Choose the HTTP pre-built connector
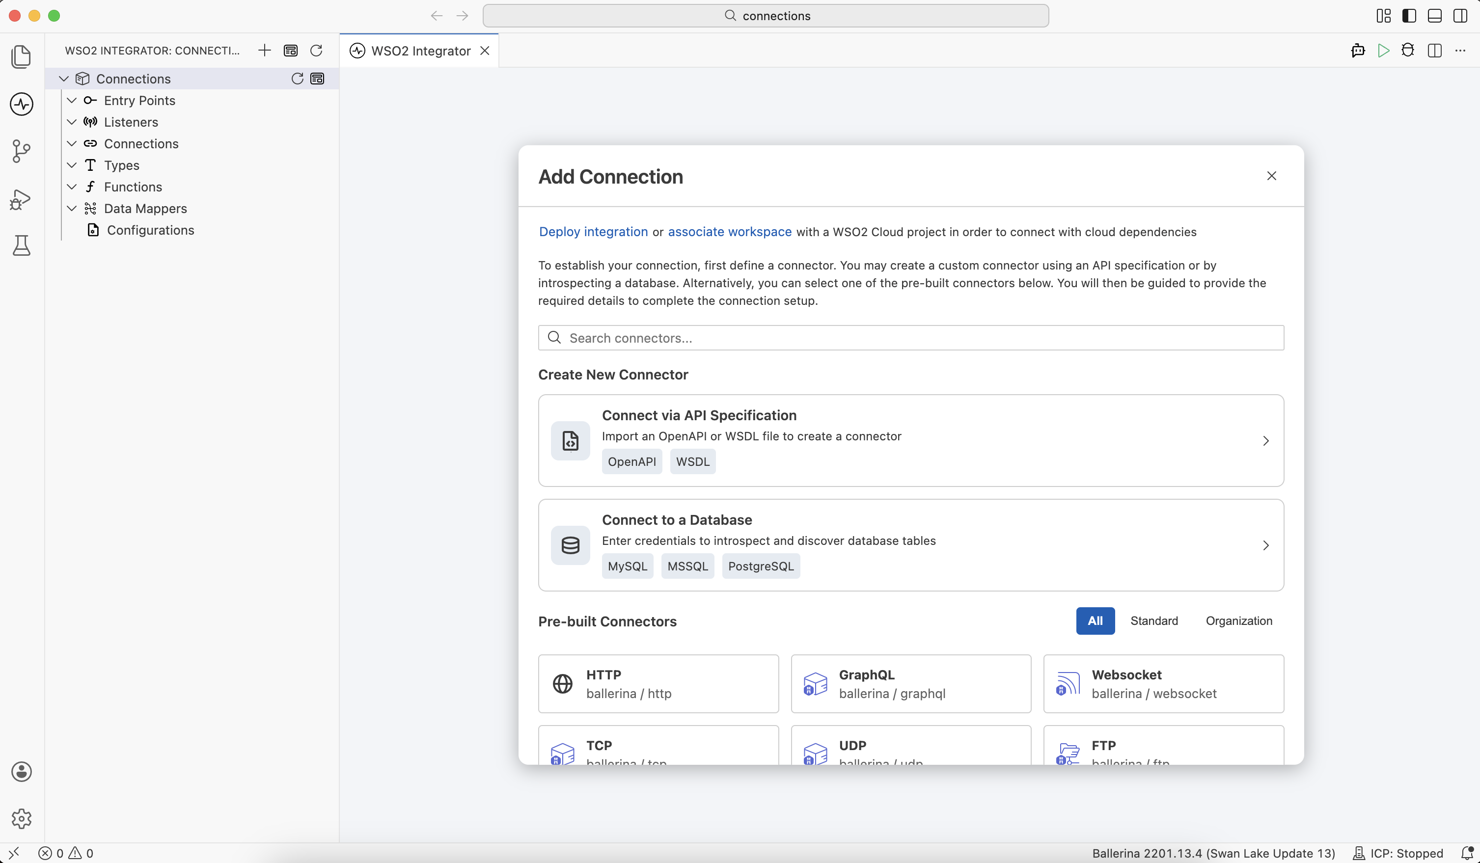This screenshot has width=1480, height=863. (x=658, y=684)
